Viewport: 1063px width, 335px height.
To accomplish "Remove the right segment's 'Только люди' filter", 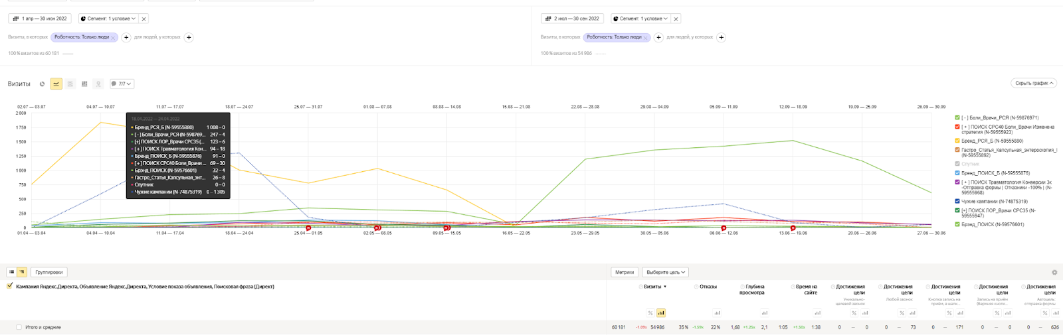I will tap(645, 38).
